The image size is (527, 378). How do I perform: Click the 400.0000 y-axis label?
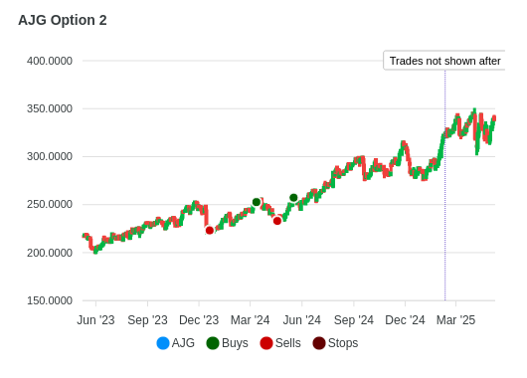coord(50,61)
